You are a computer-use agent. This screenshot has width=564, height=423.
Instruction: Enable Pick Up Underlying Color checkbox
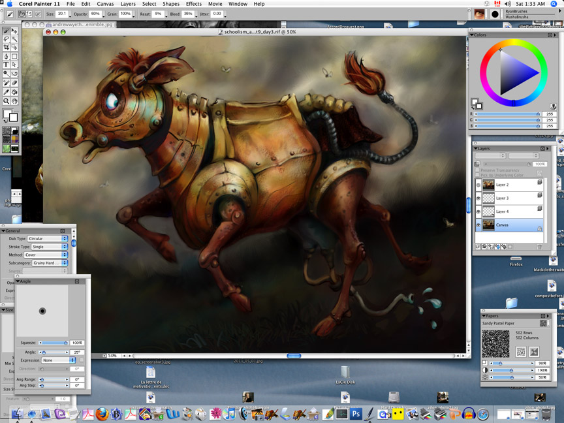(477, 175)
